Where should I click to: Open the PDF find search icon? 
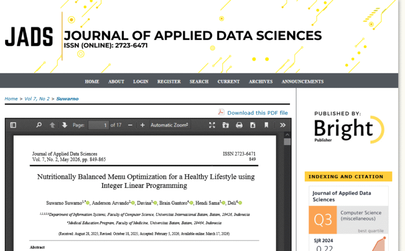[x=38, y=125]
